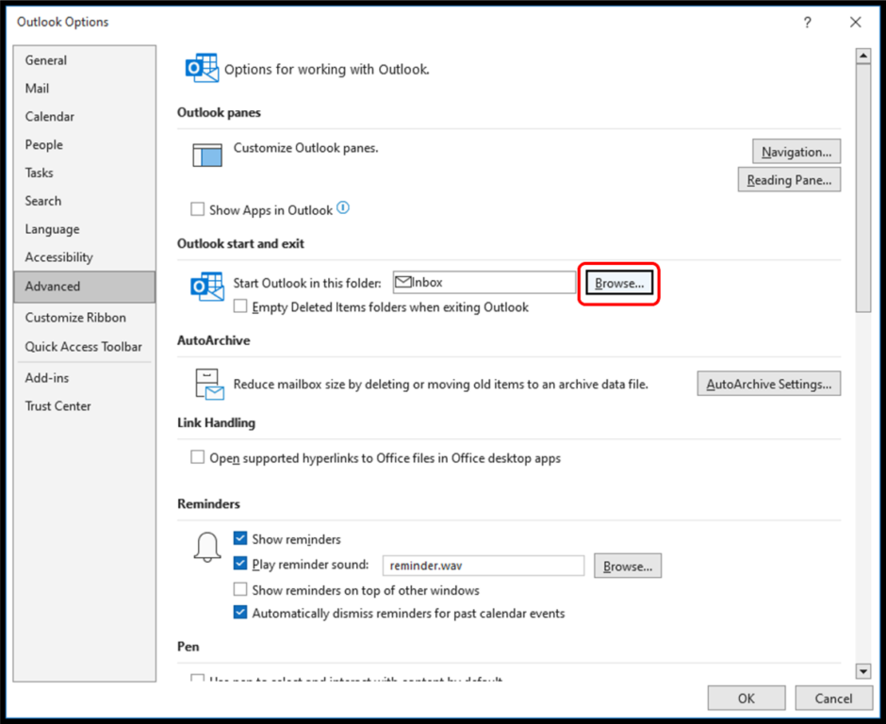This screenshot has width=886, height=724.
Task: Click the Customize Outlook panes icon
Action: coord(209,154)
